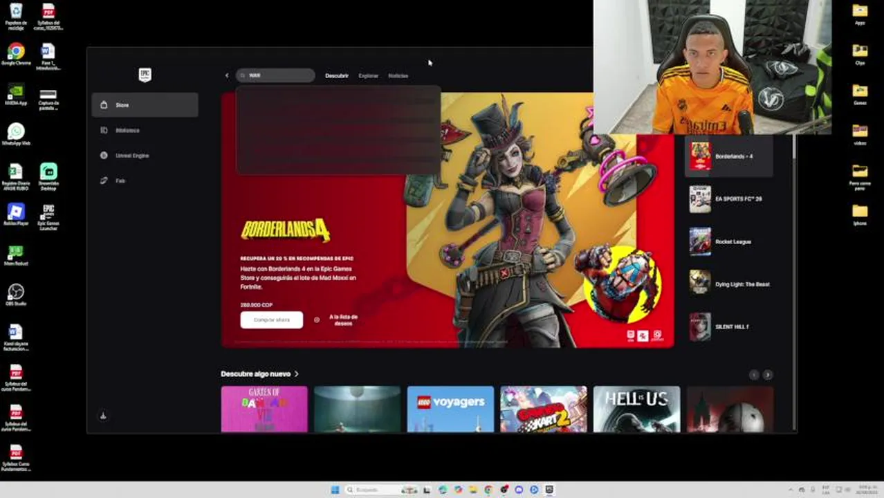
Task: Select the Streamlabs Desktop shortcut
Action: pos(48,176)
